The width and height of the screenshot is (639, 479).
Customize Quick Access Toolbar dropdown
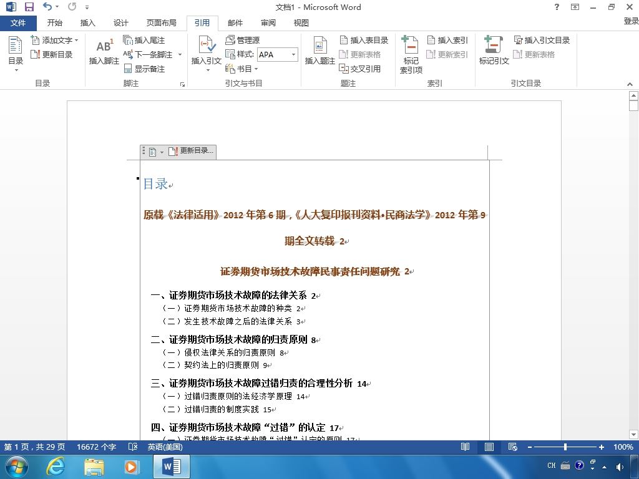[x=87, y=7]
